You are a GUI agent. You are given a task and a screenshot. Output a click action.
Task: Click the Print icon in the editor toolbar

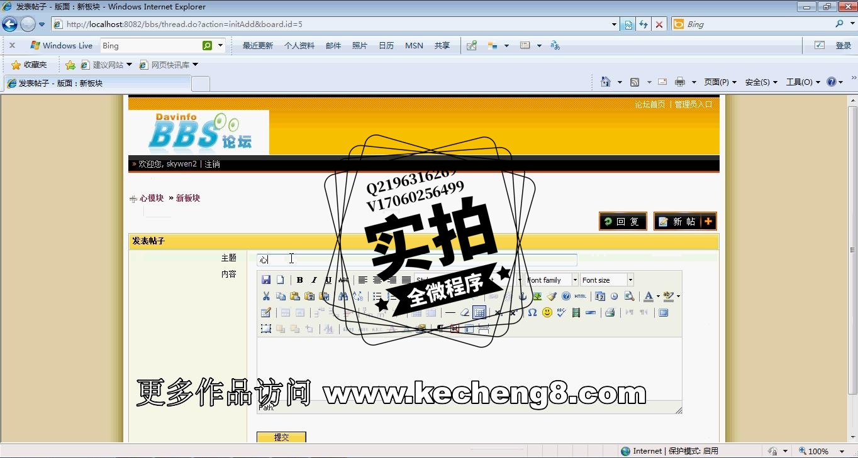coord(610,312)
